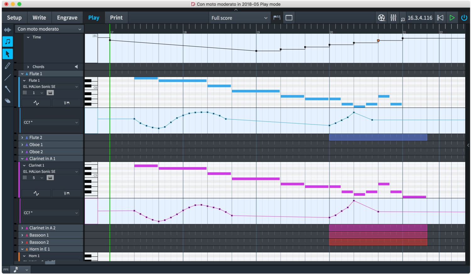Select the Line tool in toolbox
This screenshot has width=471, height=274.
coord(8,77)
